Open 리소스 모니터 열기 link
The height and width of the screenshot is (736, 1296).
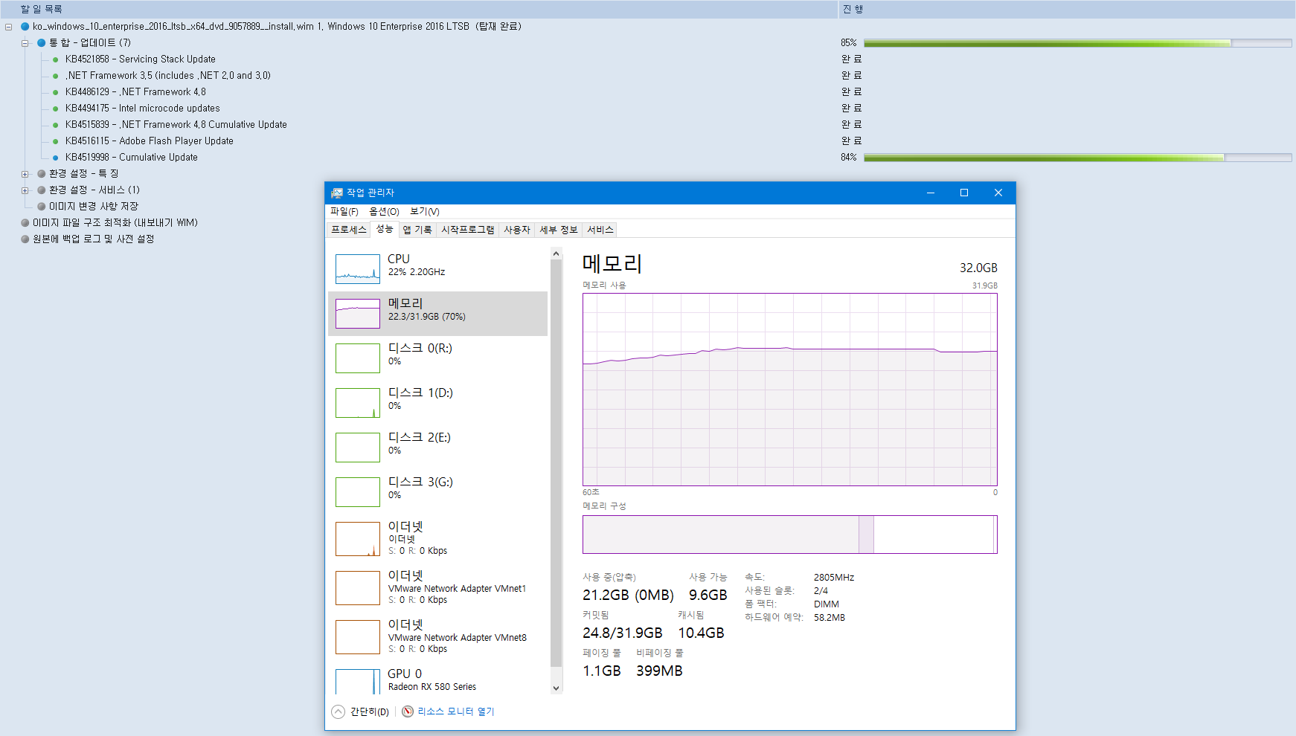click(455, 712)
